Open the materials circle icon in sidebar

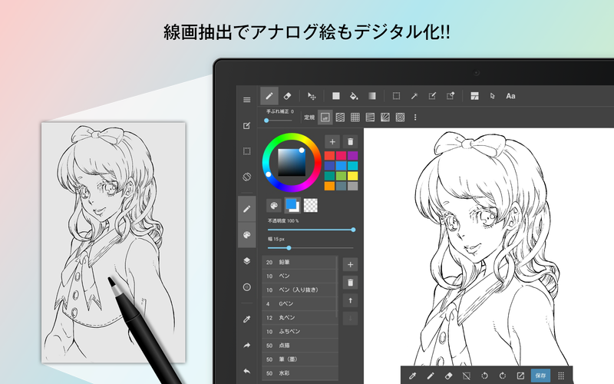pyautogui.click(x=246, y=287)
